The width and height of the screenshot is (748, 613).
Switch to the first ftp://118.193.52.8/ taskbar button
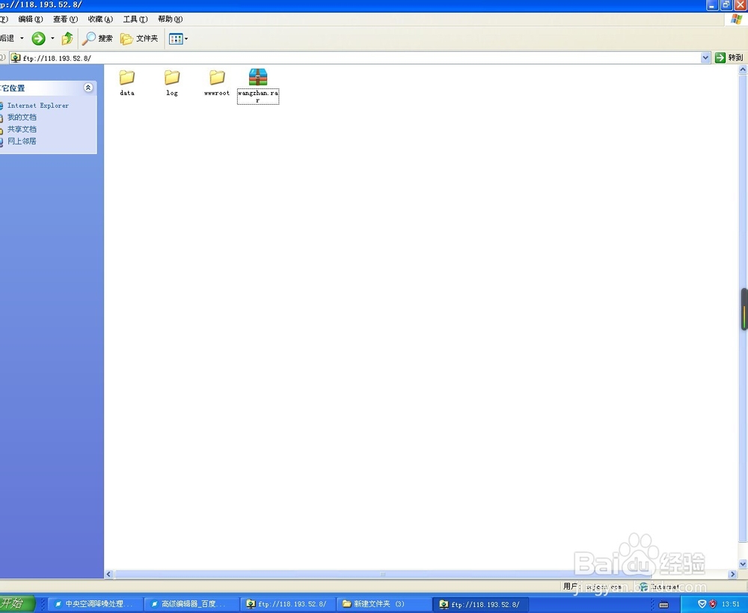[288, 604]
